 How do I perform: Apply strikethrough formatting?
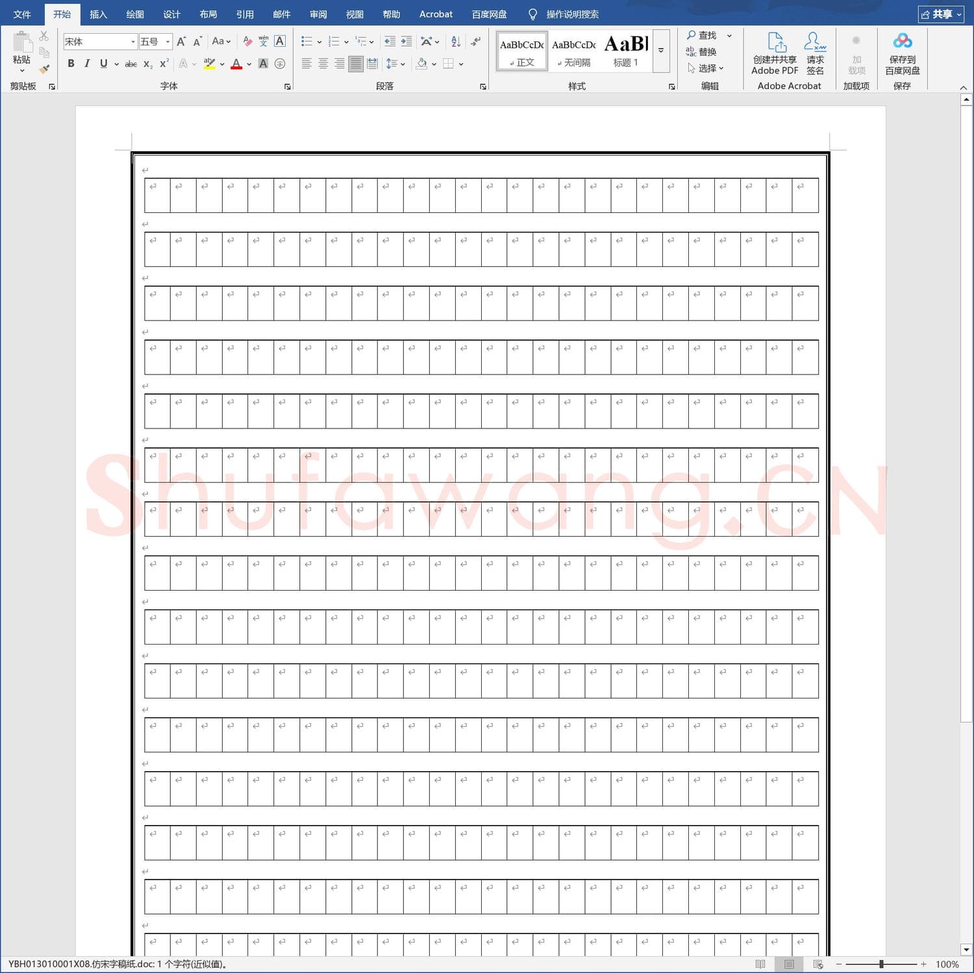click(131, 64)
